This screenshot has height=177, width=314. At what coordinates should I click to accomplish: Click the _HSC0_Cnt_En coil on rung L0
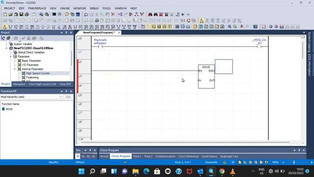coord(260,47)
